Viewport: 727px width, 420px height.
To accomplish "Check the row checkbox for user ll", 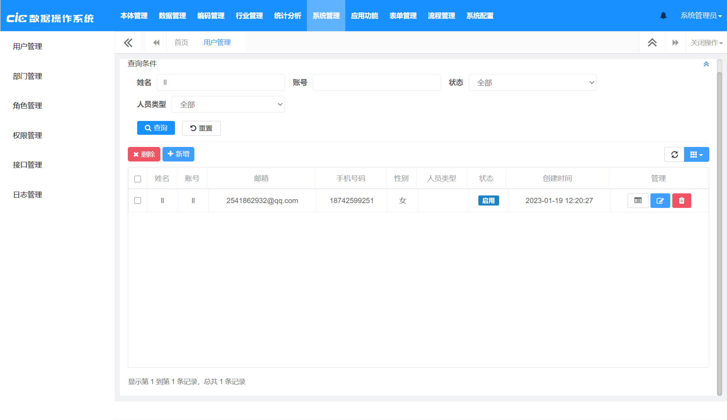I will (138, 201).
